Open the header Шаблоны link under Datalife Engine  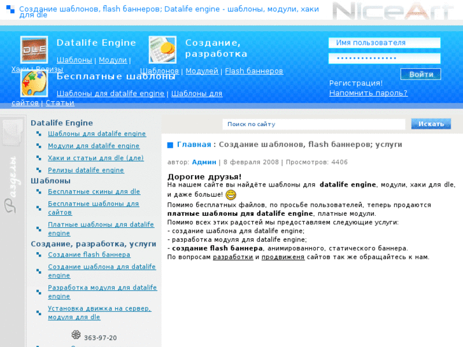[x=75, y=60]
